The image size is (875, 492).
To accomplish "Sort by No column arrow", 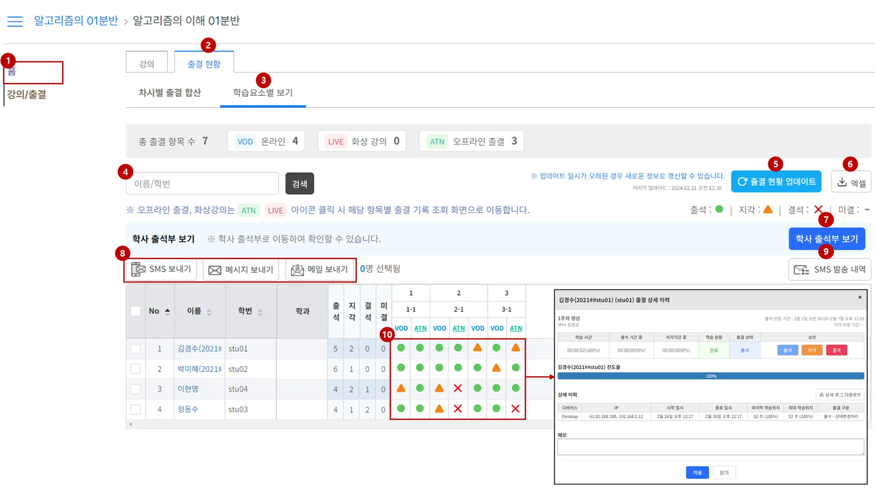I will coord(168,311).
